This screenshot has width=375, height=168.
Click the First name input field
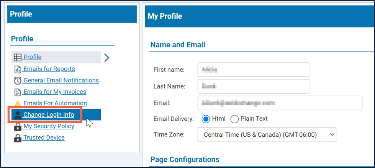(x=254, y=69)
